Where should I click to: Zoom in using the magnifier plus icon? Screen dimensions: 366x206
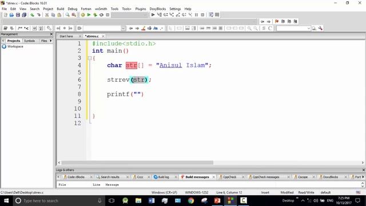pos(249,28)
